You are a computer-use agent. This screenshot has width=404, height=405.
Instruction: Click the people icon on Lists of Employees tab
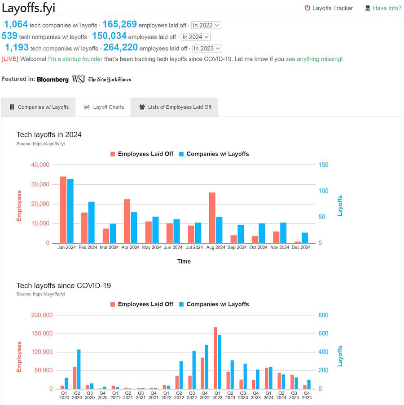[142, 107]
